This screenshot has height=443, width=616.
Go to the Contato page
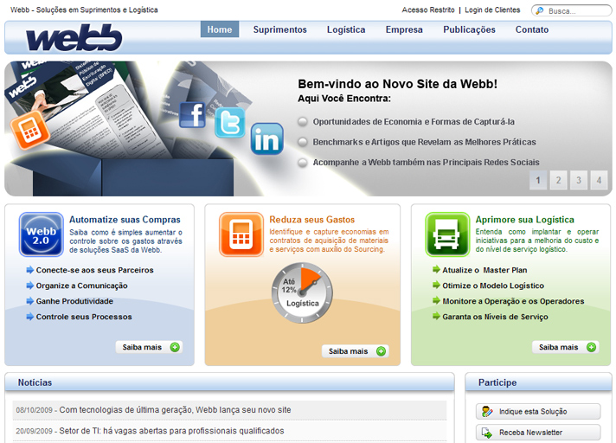point(532,29)
